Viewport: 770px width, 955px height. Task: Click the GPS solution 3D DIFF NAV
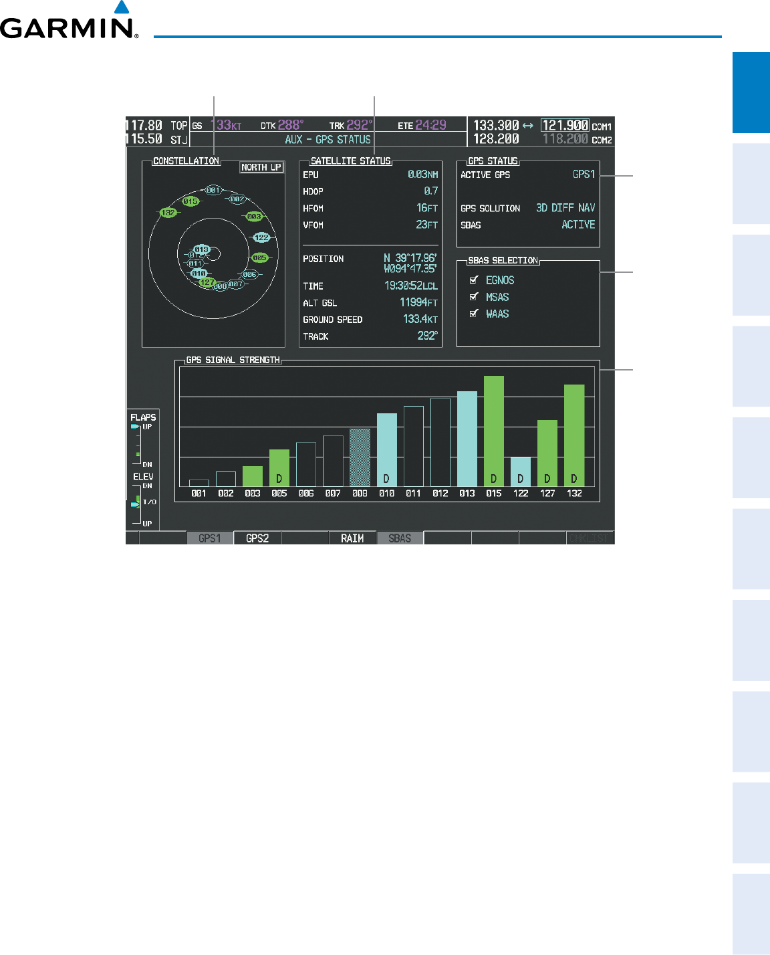point(565,208)
